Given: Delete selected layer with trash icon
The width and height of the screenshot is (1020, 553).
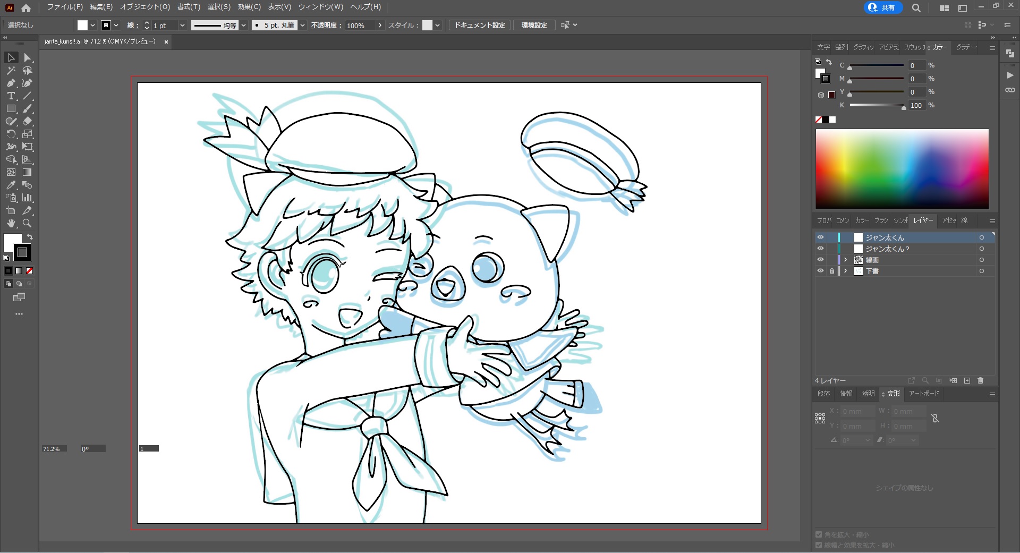Looking at the screenshot, I should (x=981, y=380).
